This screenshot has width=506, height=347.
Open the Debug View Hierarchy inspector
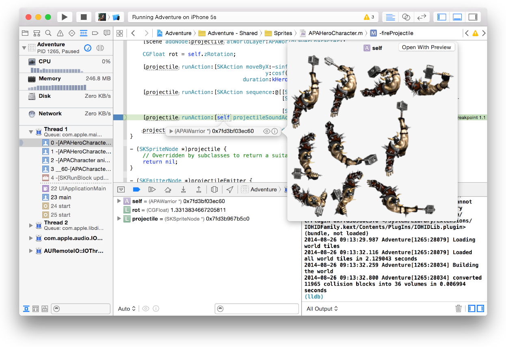pos(214,189)
